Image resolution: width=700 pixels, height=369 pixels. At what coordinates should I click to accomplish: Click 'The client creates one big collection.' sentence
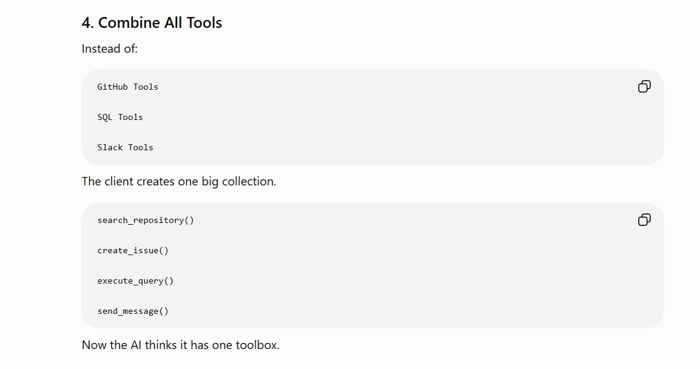coord(179,182)
